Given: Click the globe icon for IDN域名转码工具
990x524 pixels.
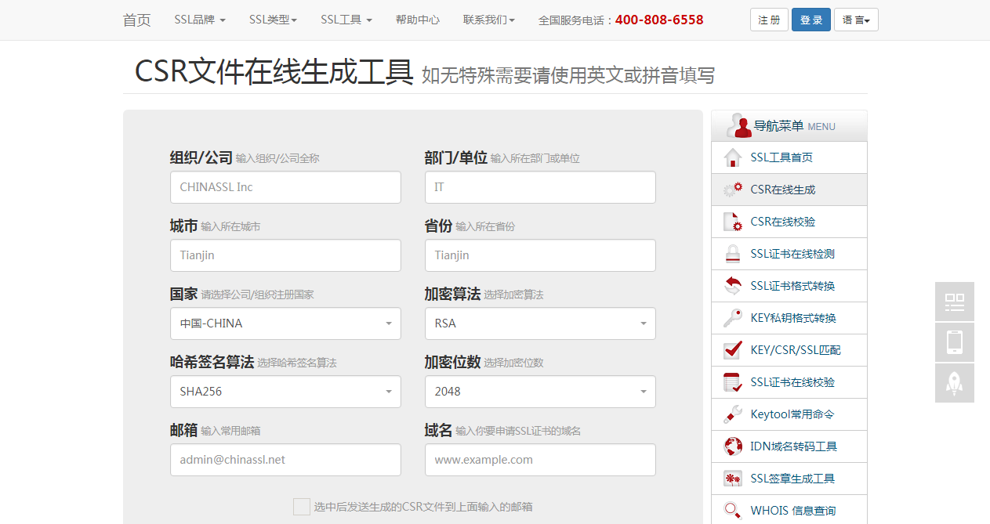Looking at the screenshot, I should 732,446.
